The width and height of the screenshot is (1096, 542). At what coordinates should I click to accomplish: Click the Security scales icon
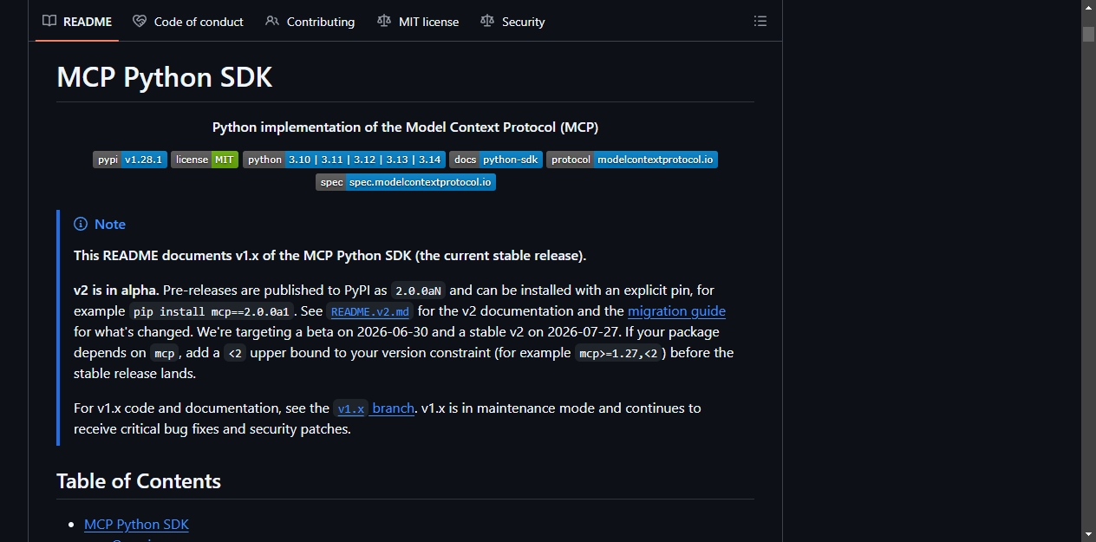[x=487, y=22]
